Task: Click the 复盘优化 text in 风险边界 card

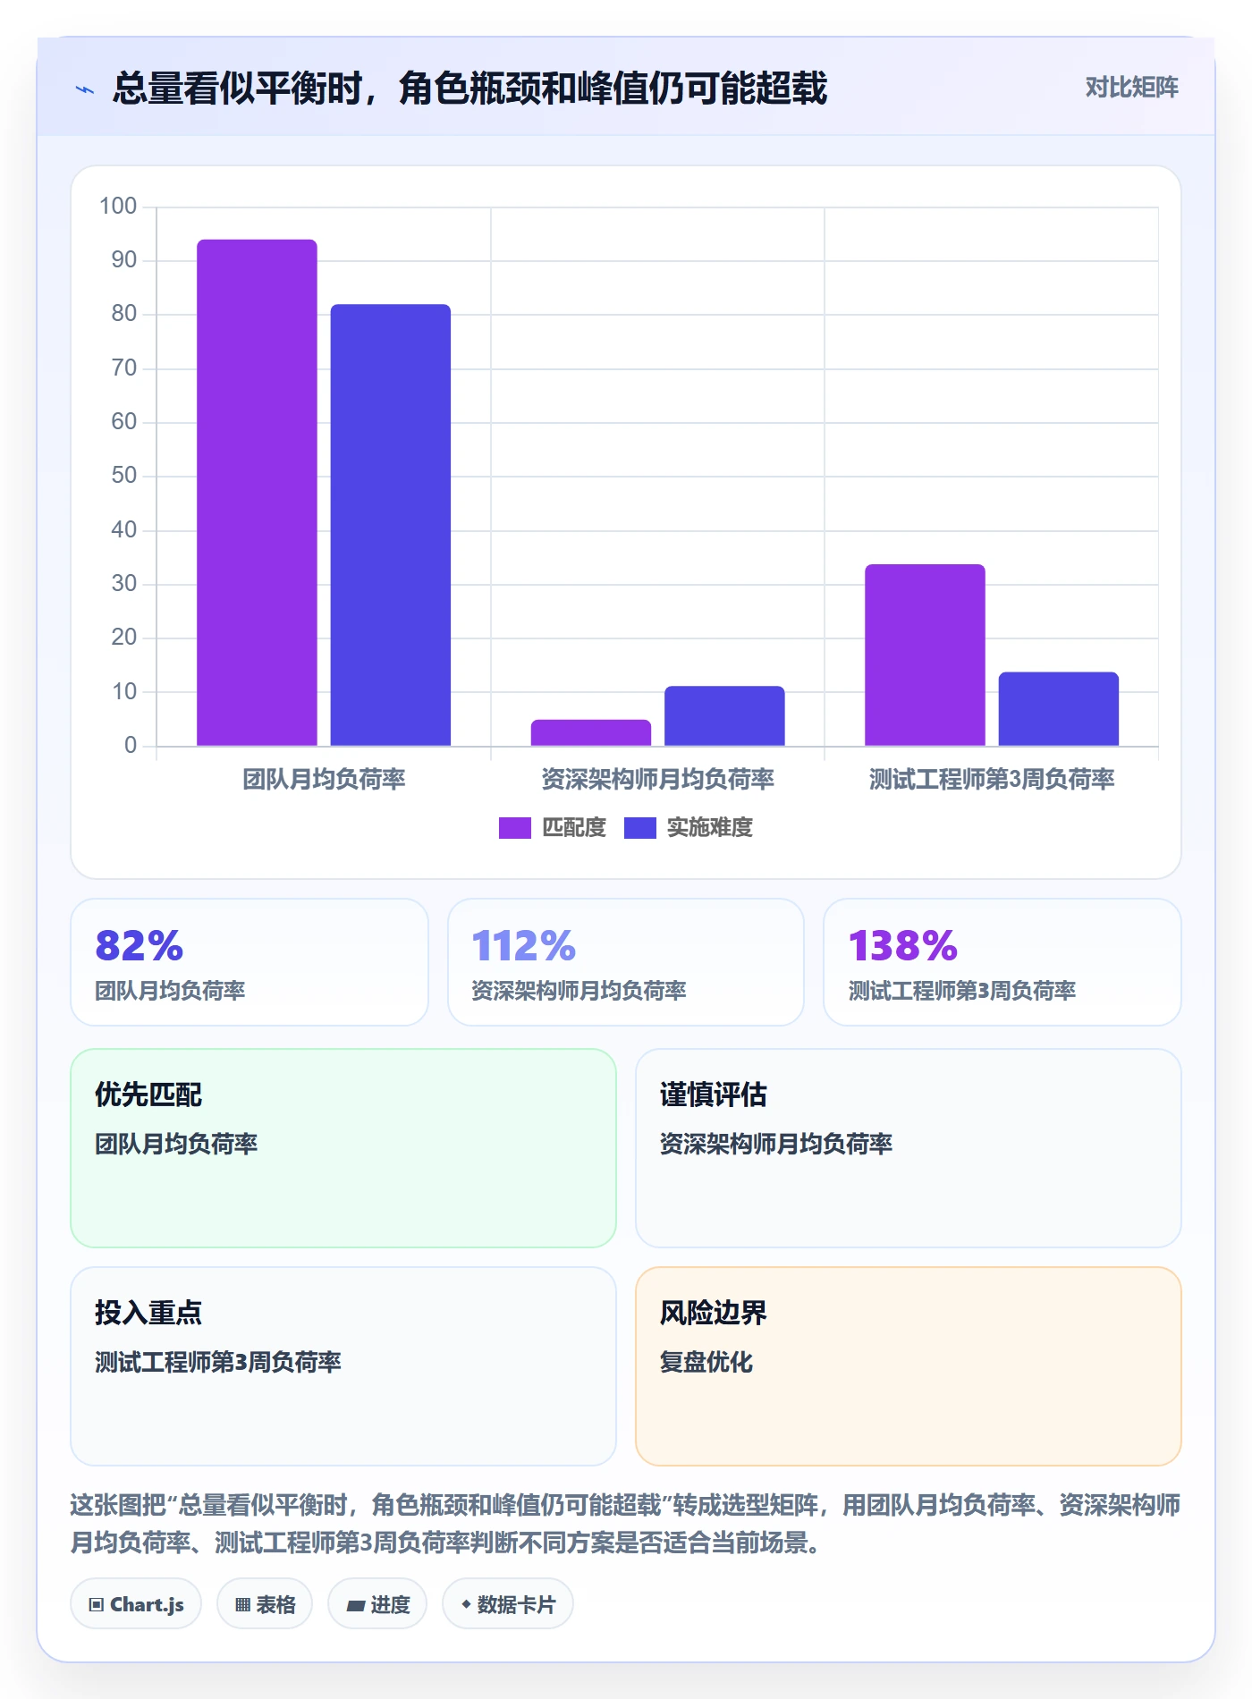Action: 706,1362
